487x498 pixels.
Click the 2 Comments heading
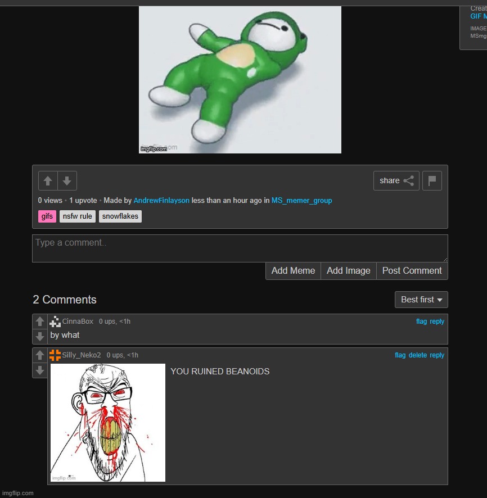tap(65, 300)
